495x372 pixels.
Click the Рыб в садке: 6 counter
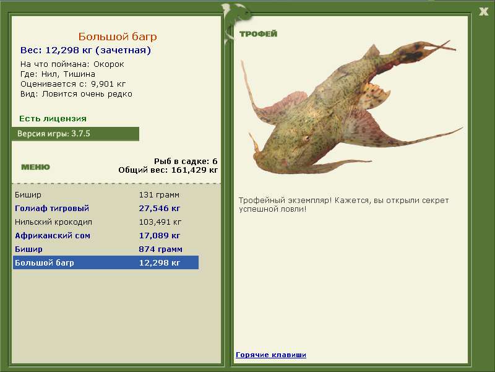186,161
